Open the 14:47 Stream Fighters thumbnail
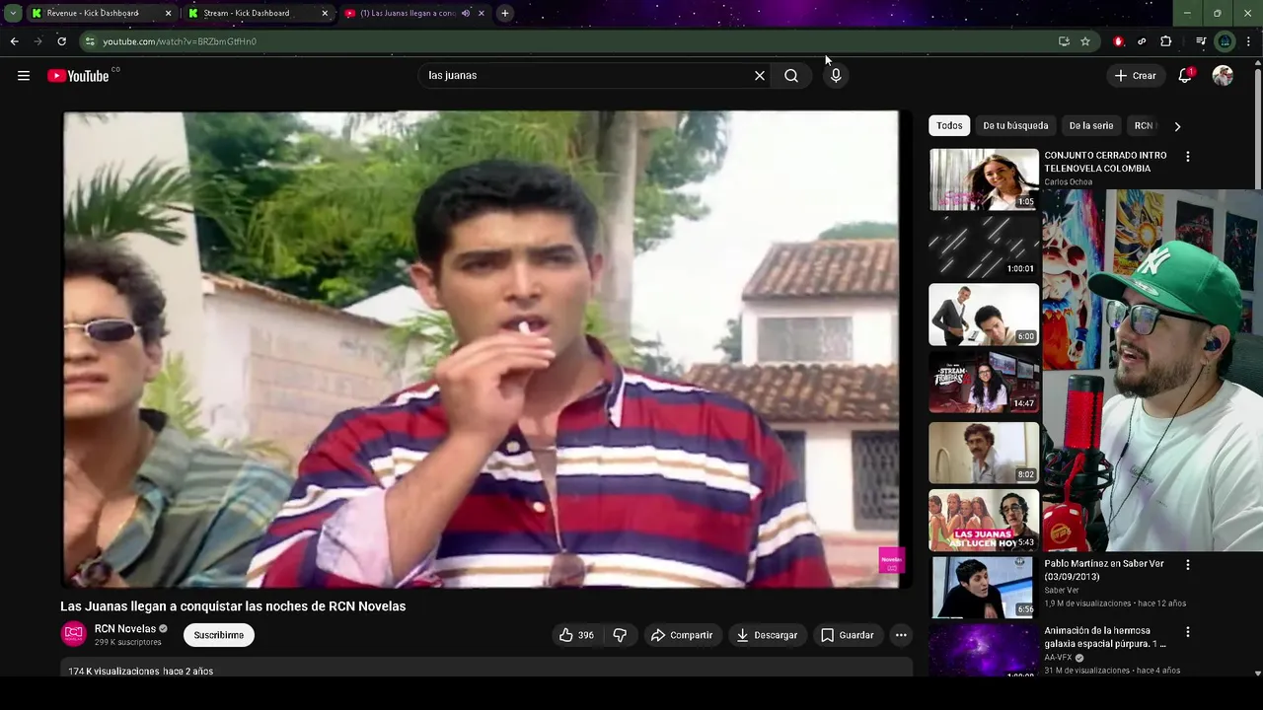Image resolution: width=1263 pixels, height=710 pixels. (984, 383)
